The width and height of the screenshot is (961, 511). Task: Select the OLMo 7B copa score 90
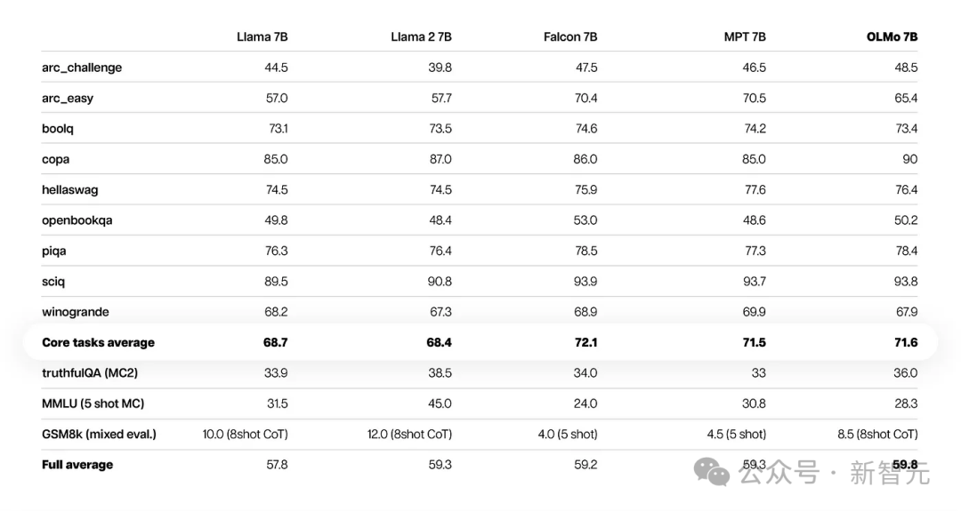[909, 159]
